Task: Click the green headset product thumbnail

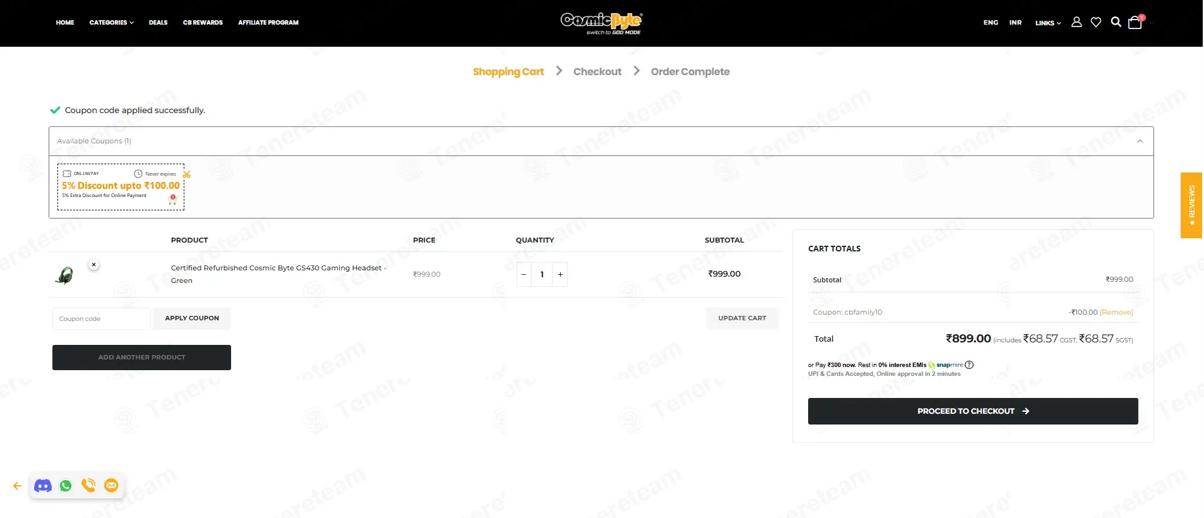Action: point(64,275)
